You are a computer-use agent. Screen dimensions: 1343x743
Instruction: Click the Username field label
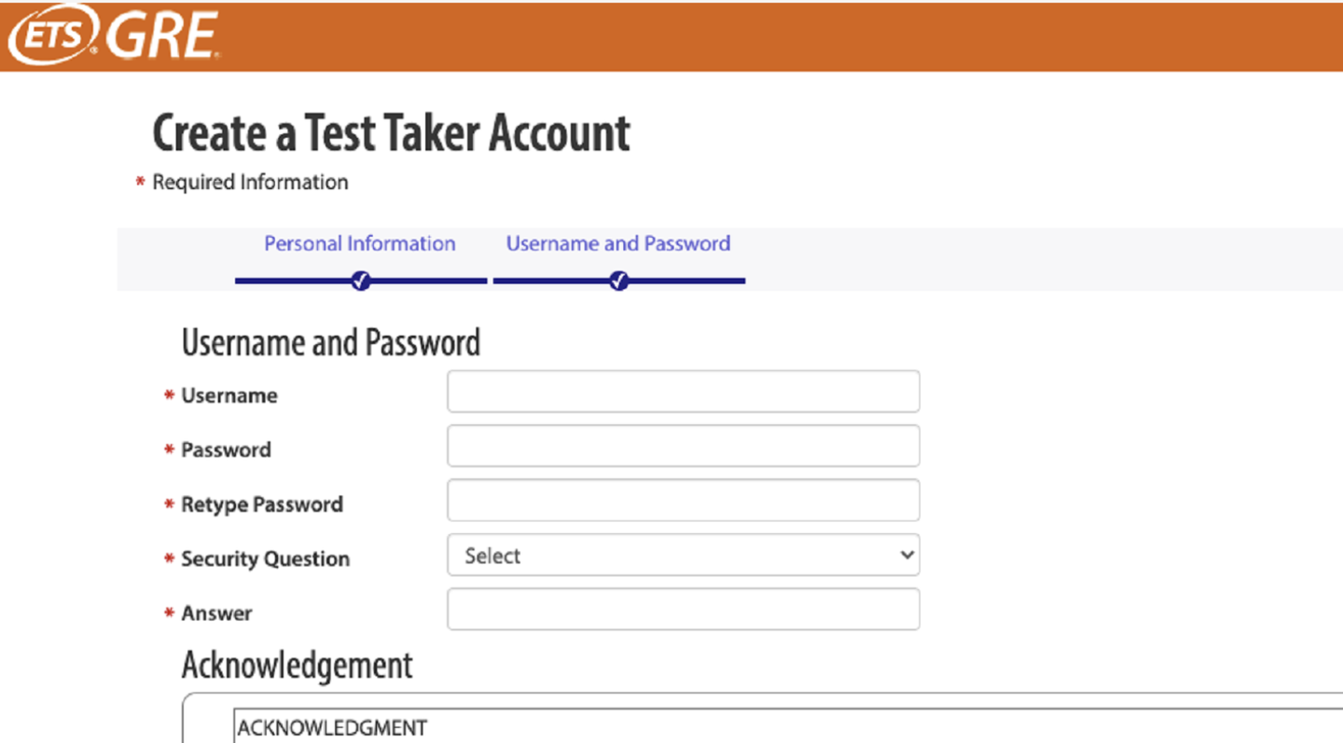[x=228, y=396]
